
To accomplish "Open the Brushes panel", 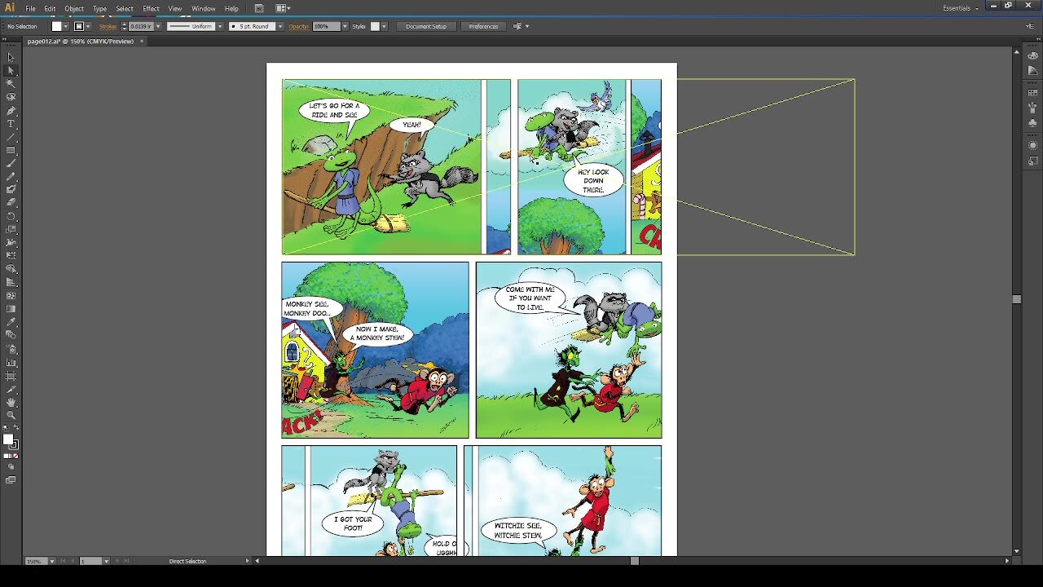I will (x=1032, y=108).
